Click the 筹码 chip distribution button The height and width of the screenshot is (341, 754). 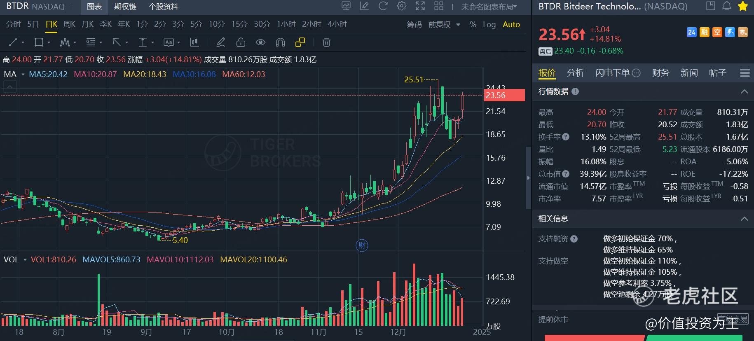point(414,25)
